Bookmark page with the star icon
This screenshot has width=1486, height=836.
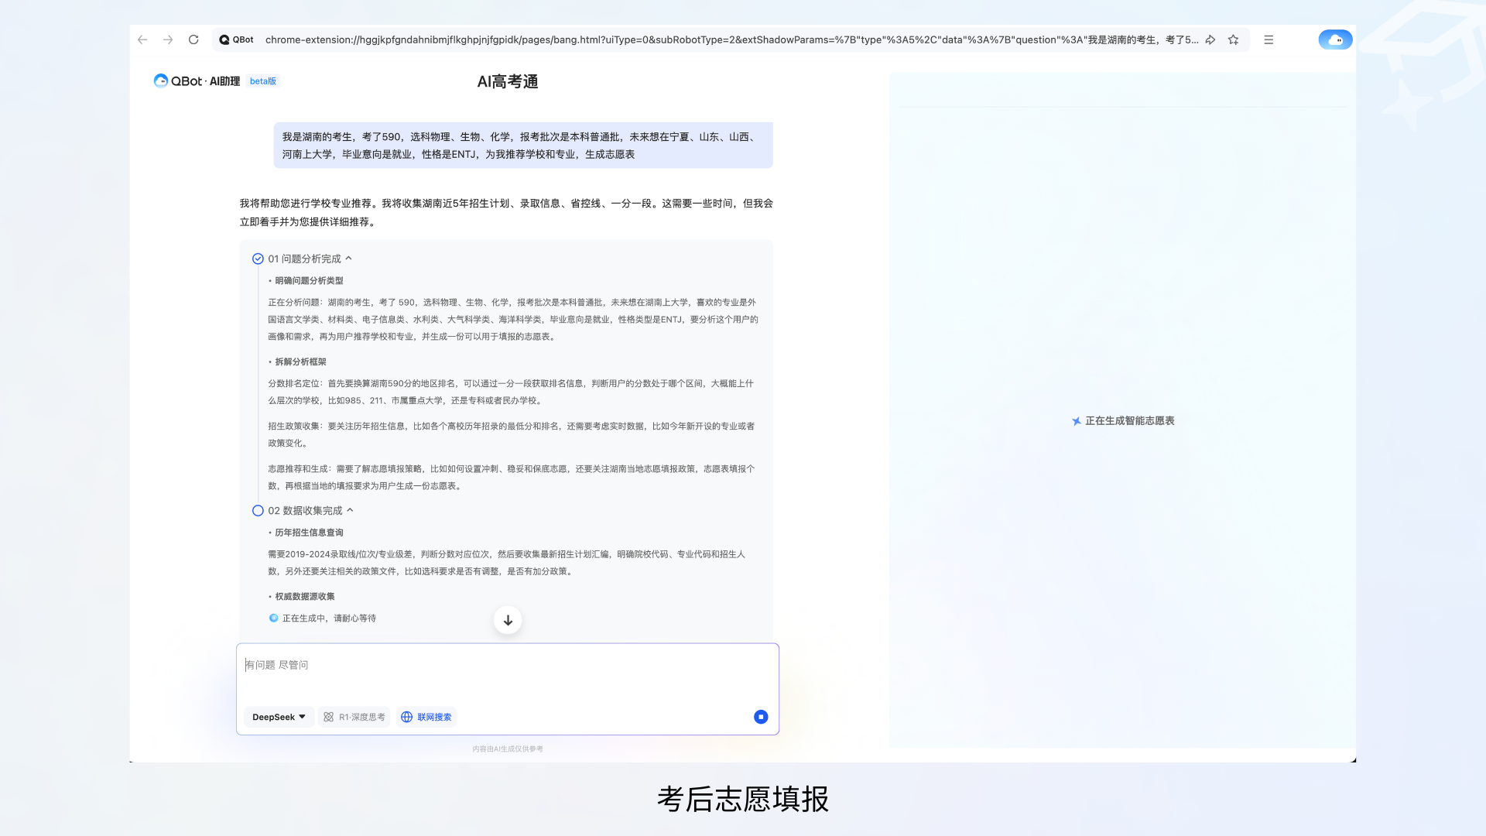[1234, 39]
